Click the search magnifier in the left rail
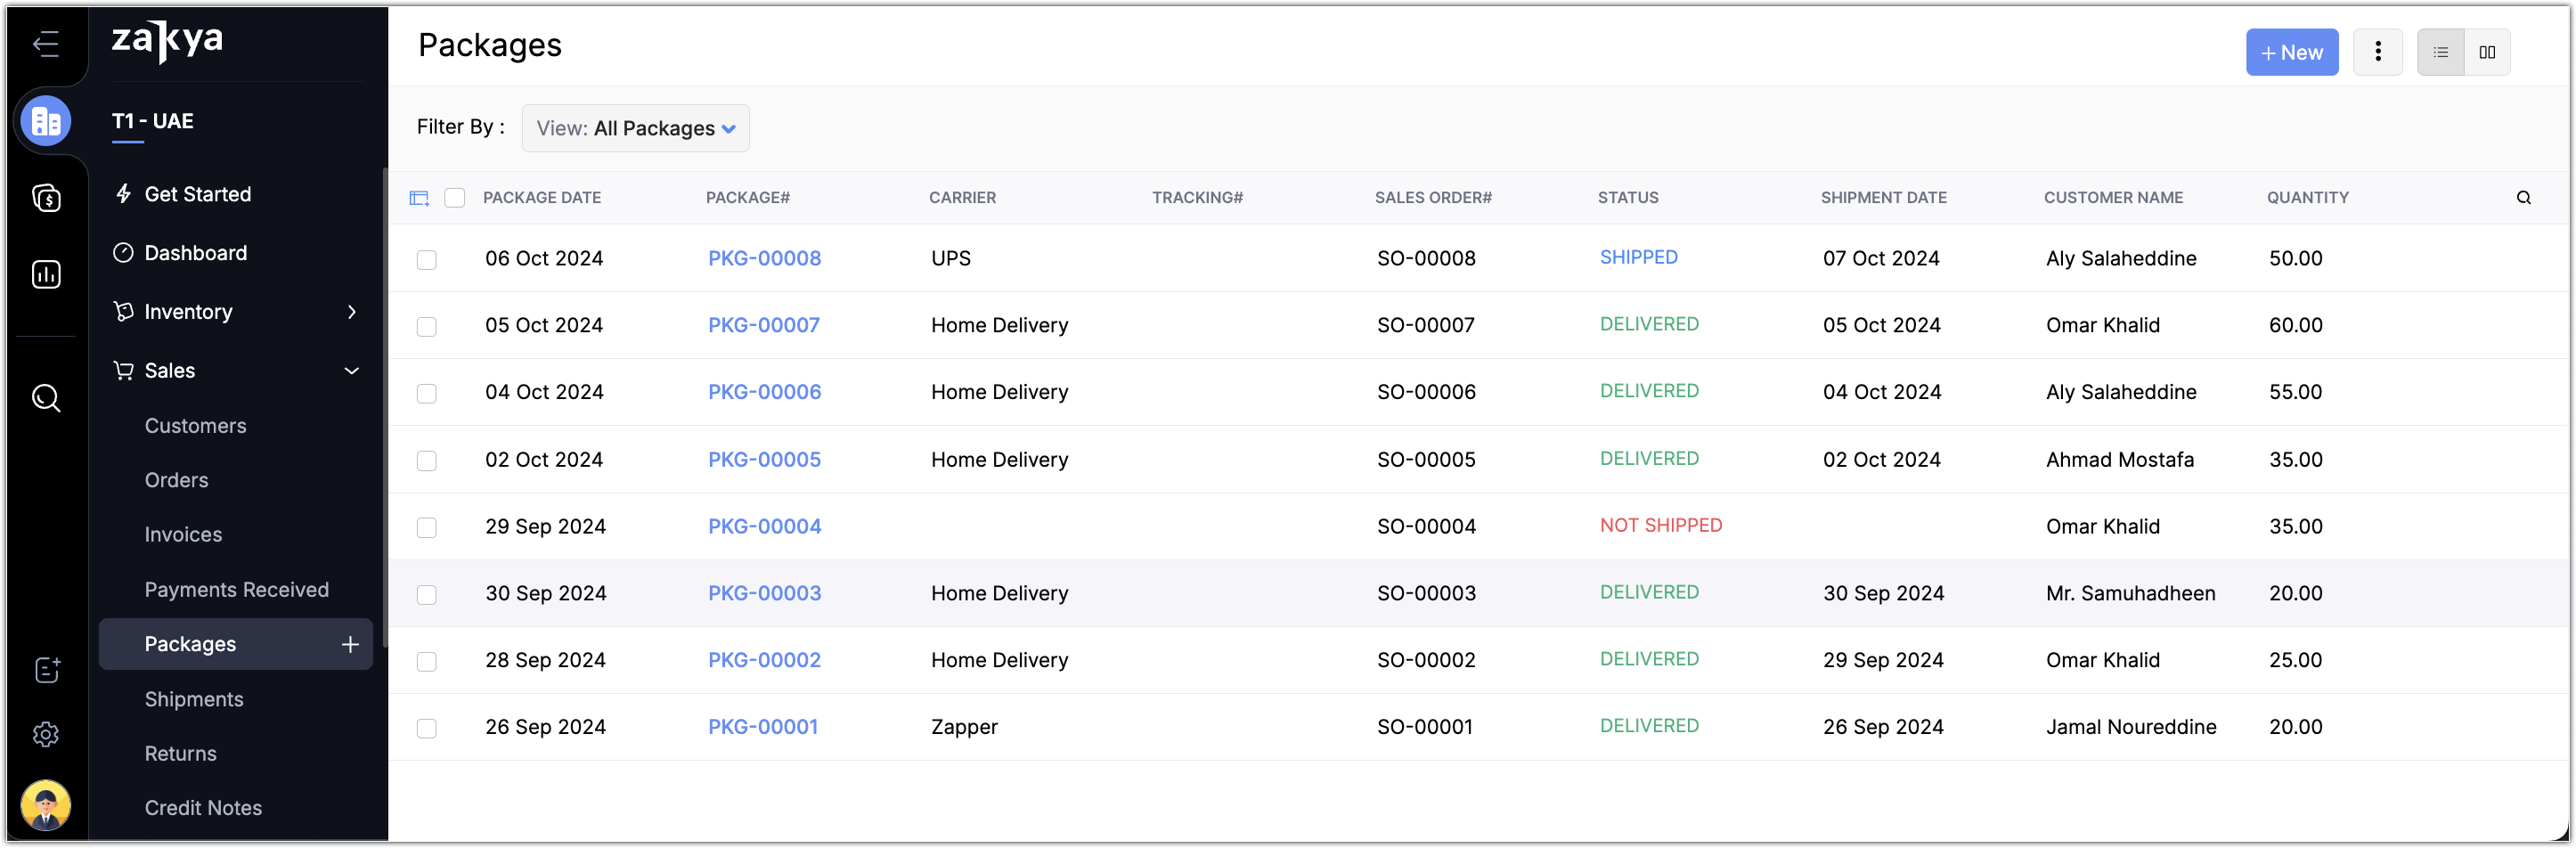 click(x=46, y=398)
